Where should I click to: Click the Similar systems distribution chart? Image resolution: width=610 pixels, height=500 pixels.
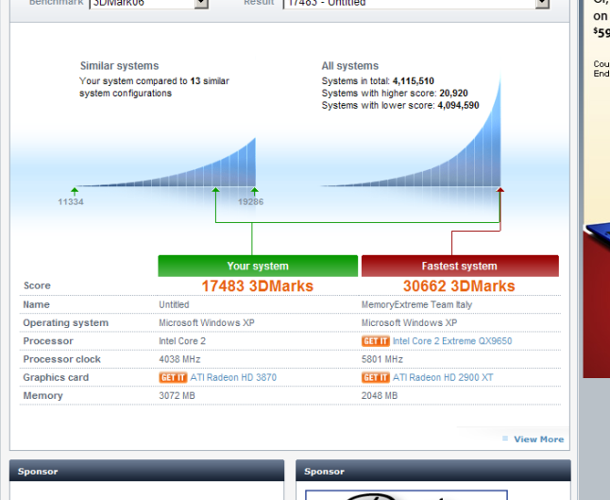click(165, 163)
